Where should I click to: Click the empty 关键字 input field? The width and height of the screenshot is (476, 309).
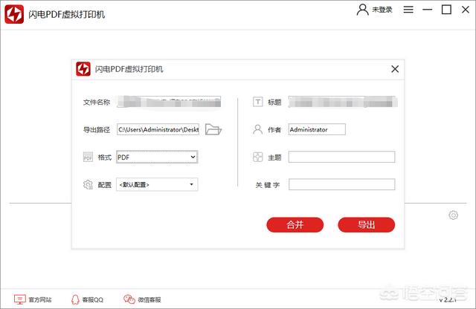coord(341,184)
